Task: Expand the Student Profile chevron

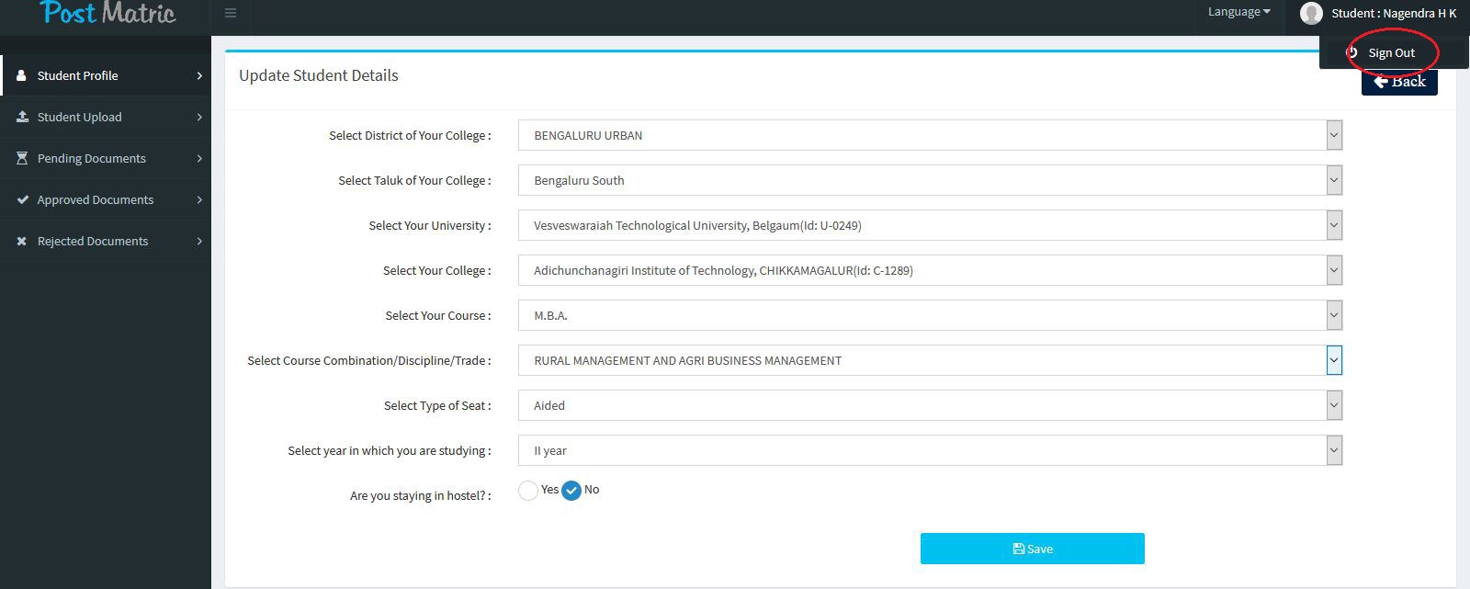Action: click(x=199, y=75)
